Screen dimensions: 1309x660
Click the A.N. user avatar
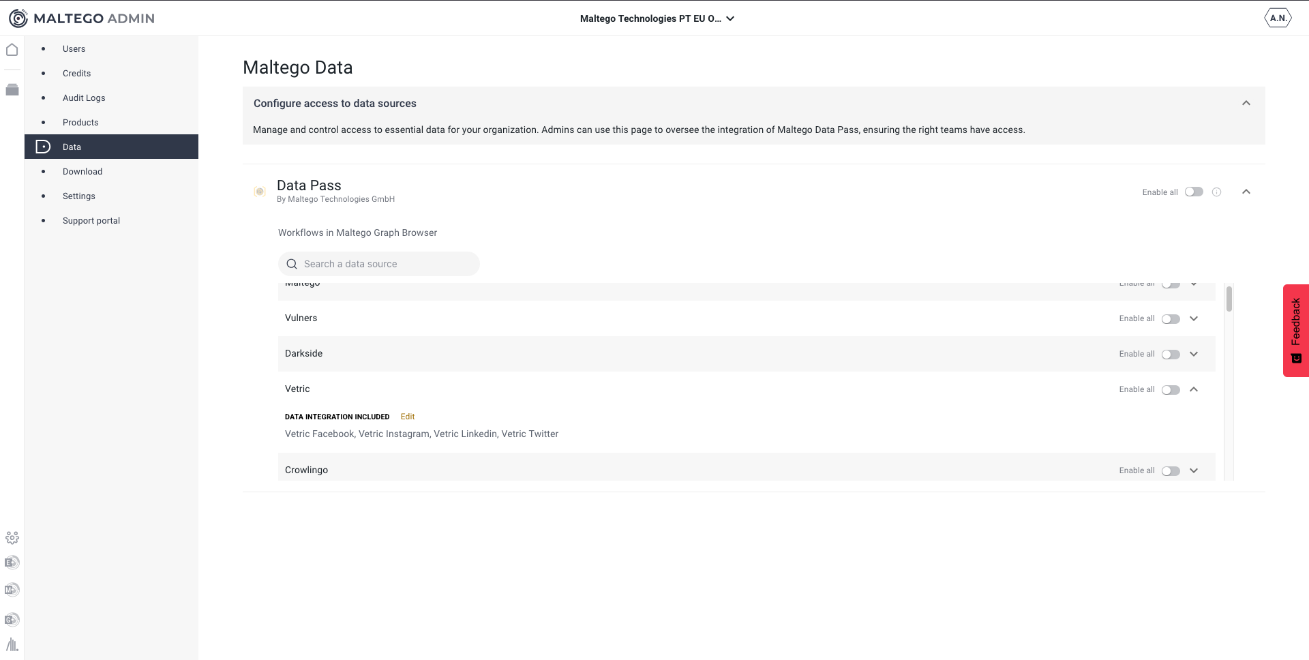pos(1278,18)
